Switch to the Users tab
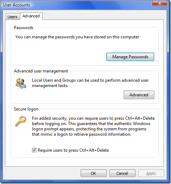171x184 pixels. (x=12, y=17)
